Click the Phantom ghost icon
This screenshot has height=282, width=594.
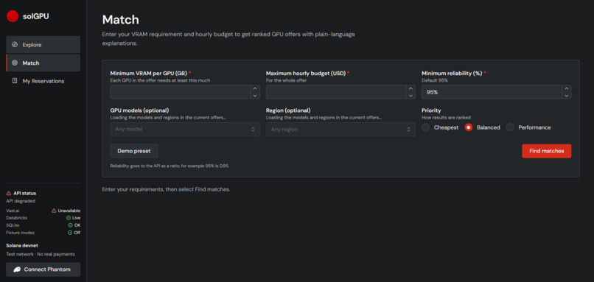coord(17,269)
